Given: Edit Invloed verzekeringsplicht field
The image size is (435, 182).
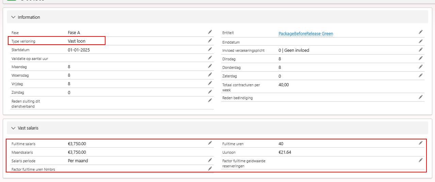Looking at the screenshot, I should [x=421, y=50].
